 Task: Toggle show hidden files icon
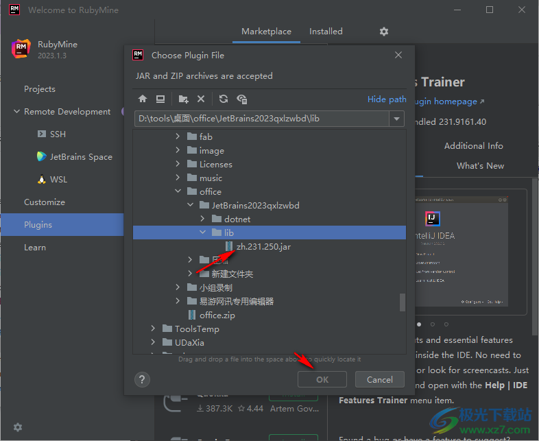click(x=242, y=99)
